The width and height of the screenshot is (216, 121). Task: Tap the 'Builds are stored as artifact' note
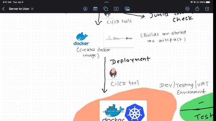[x=163, y=37]
